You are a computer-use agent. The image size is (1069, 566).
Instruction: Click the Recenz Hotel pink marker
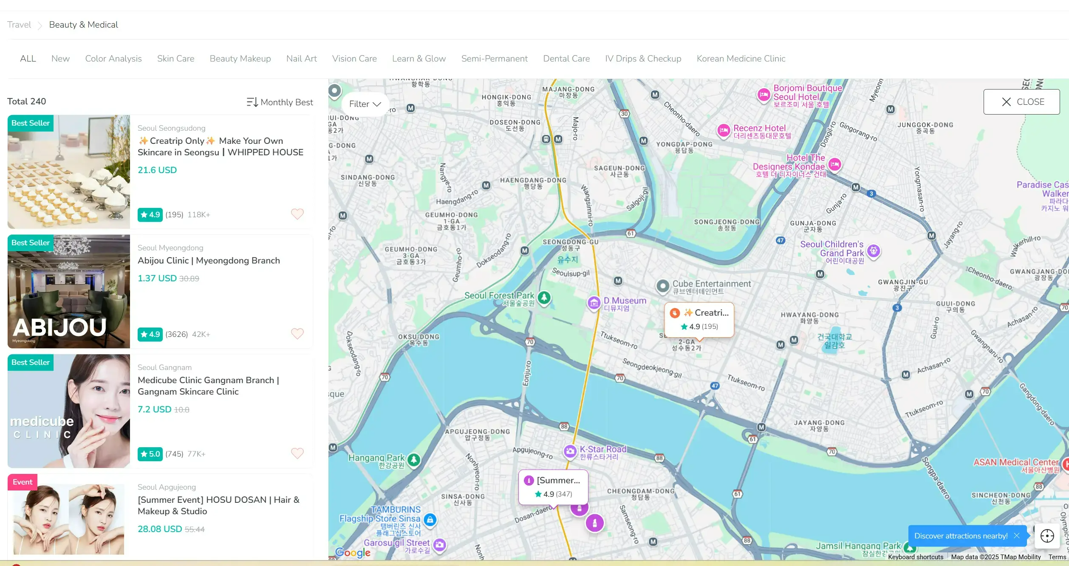[x=724, y=130]
